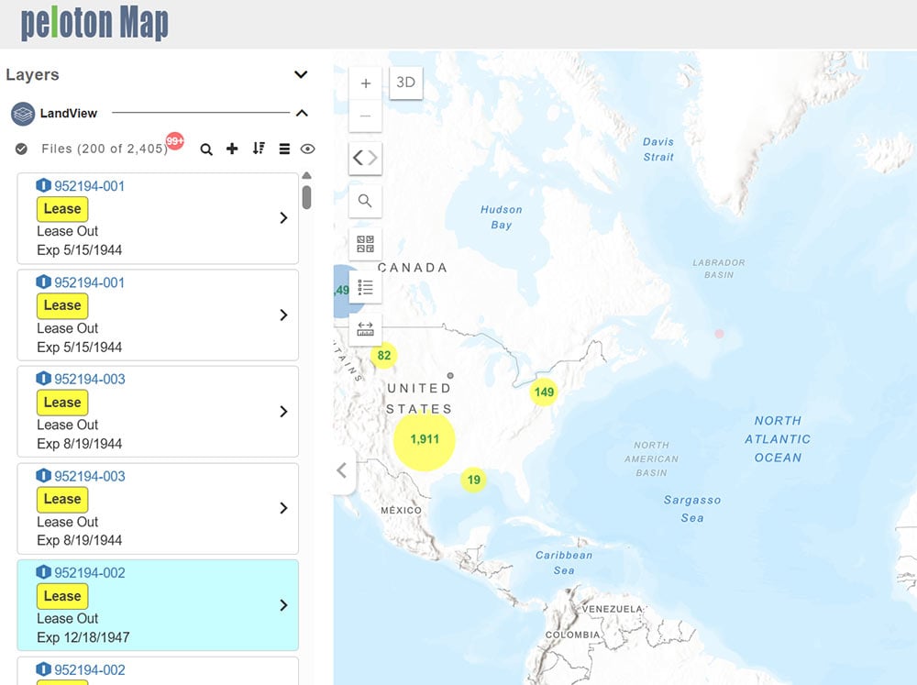Viewport: 917px width, 685px height.
Task: Open the map legend list tool
Action: (365, 287)
